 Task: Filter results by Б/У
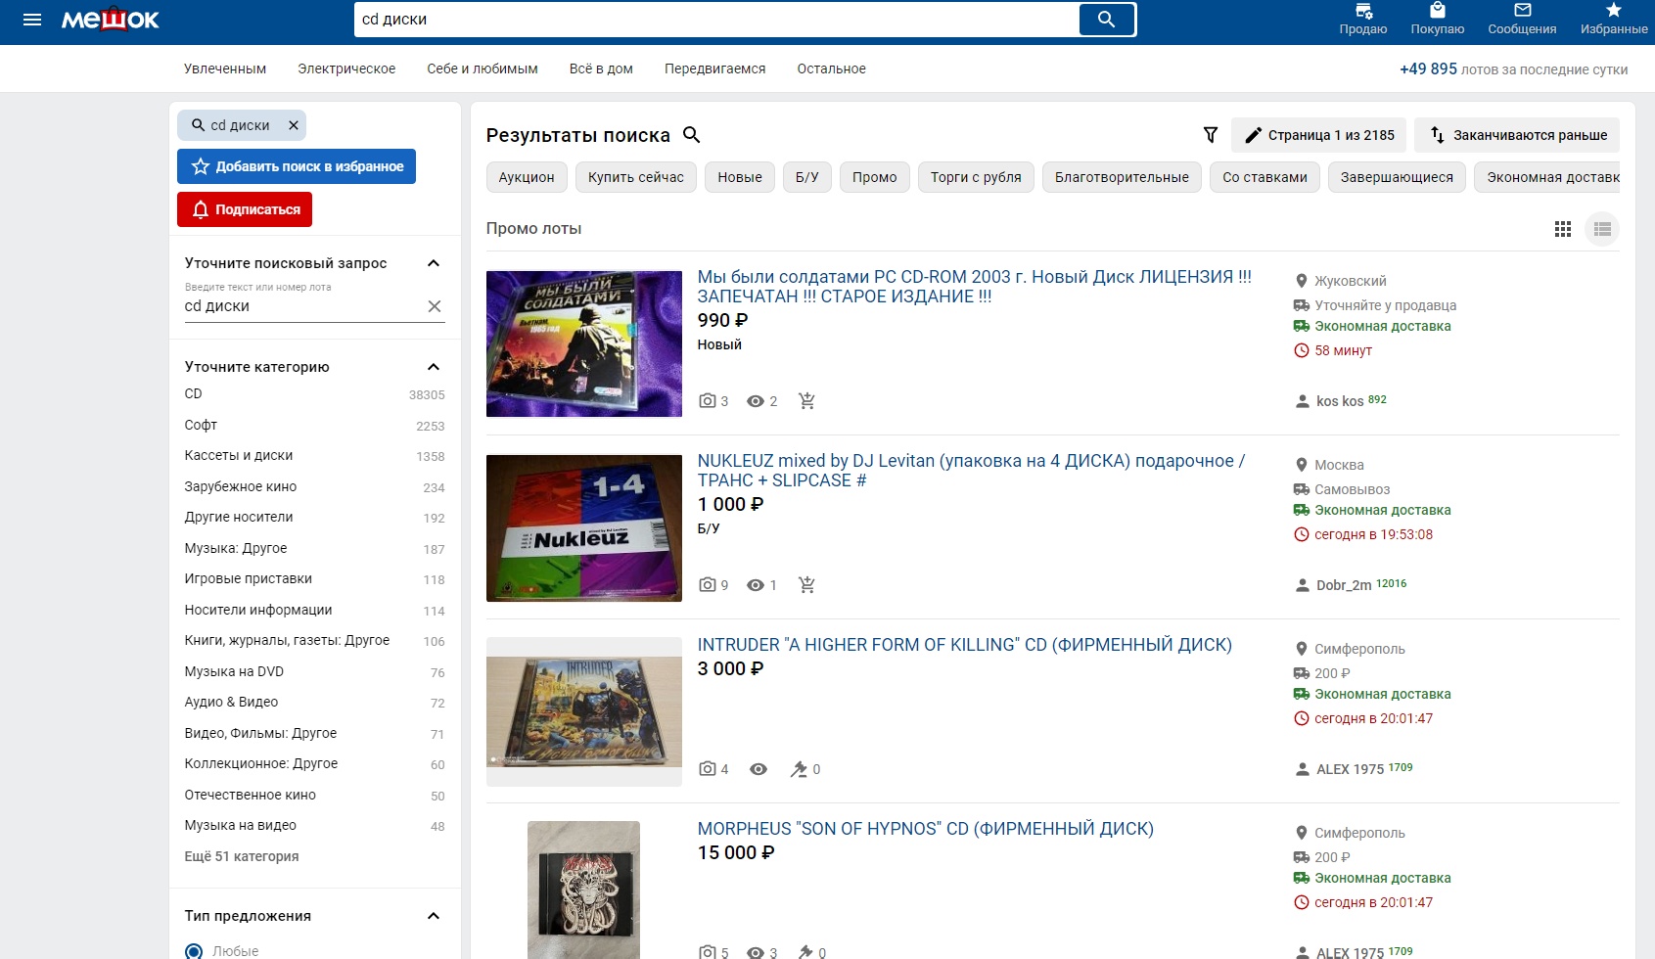pos(807,177)
